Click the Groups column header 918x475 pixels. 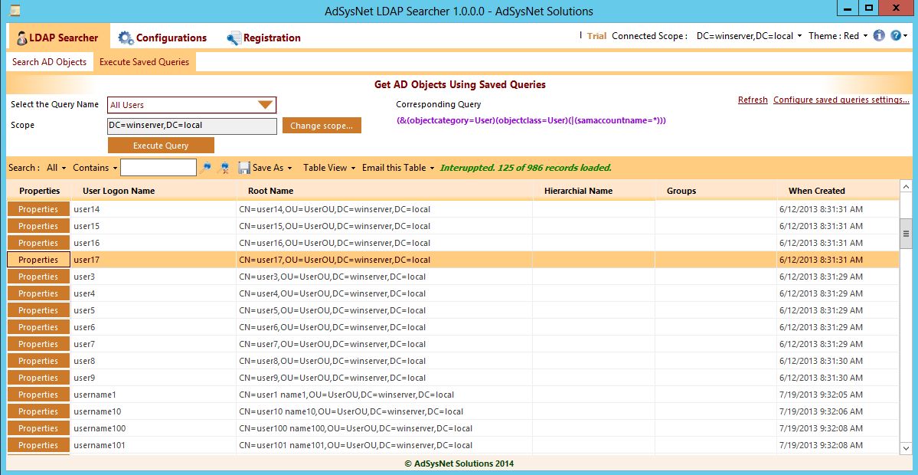pos(715,190)
